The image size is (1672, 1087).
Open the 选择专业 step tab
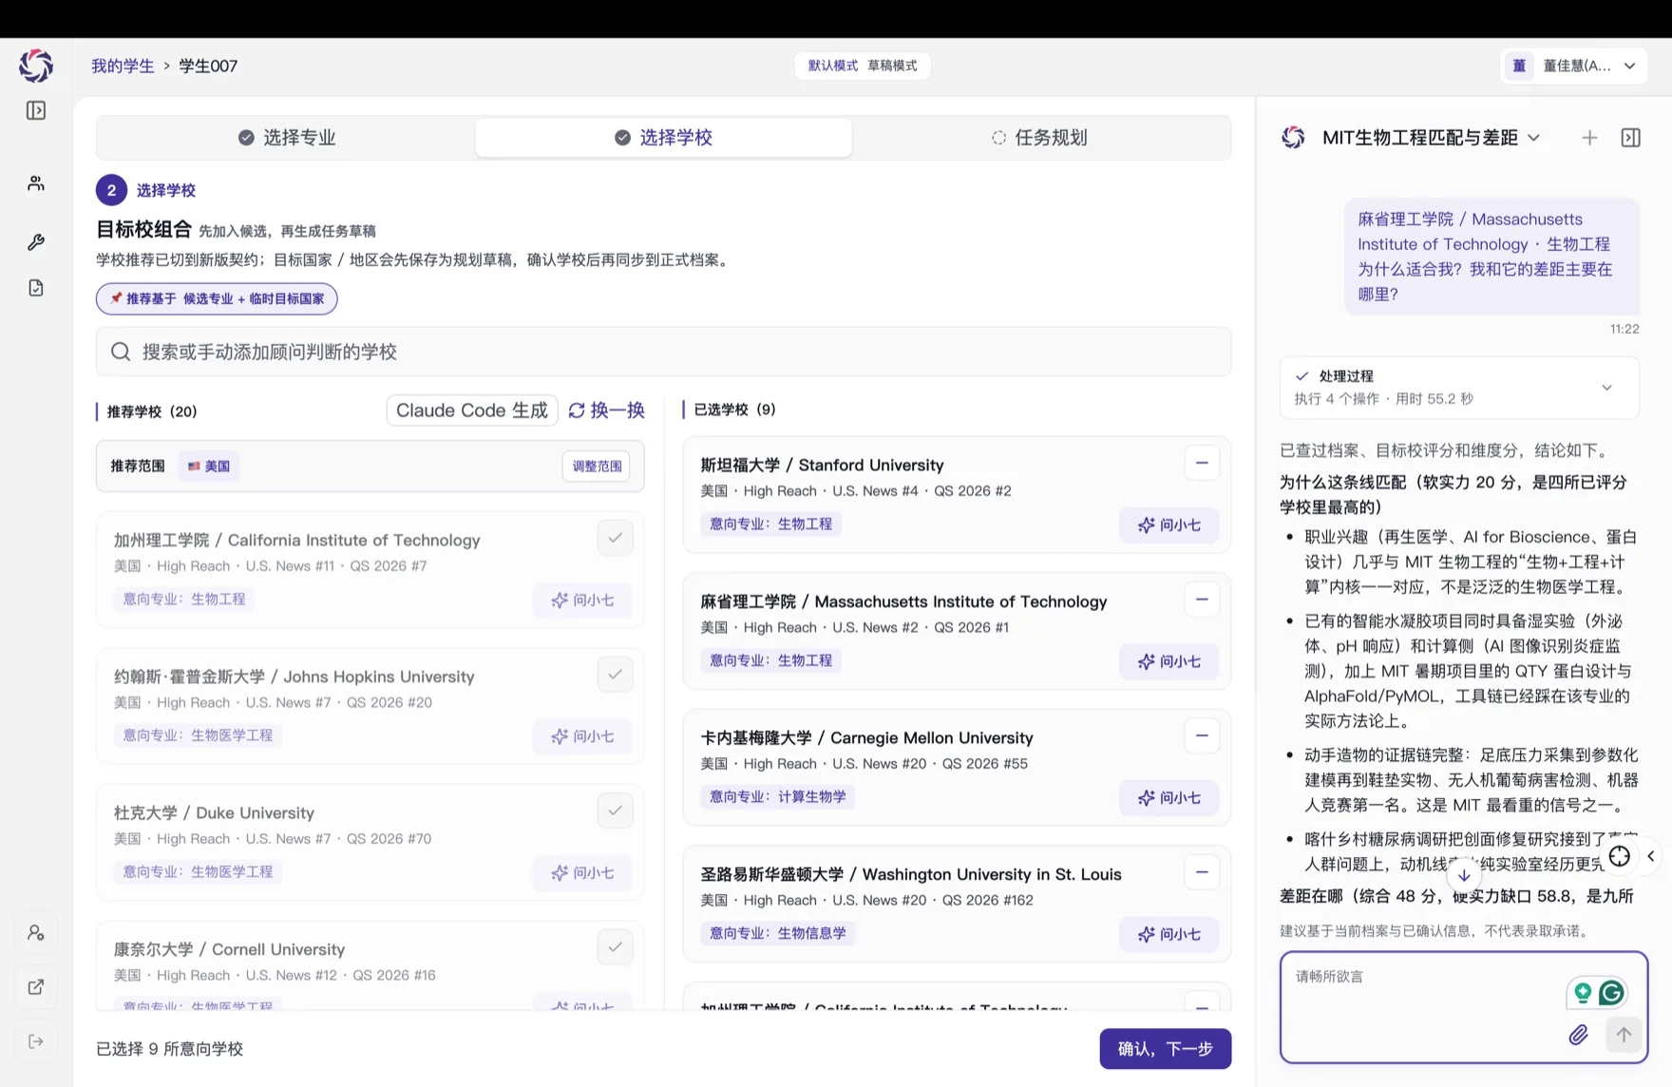pyautogui.click(x=286, y=138)
